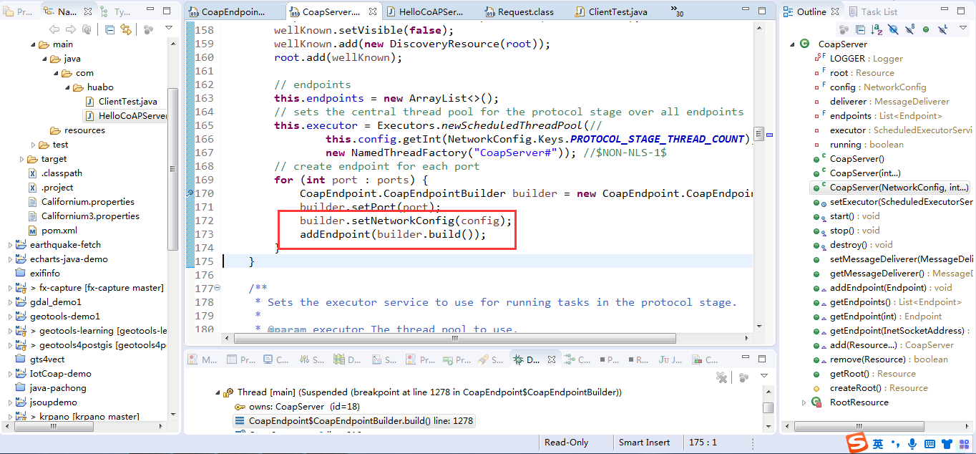Expand the test folder
976x454 pixels.
[x=33, y=145]
